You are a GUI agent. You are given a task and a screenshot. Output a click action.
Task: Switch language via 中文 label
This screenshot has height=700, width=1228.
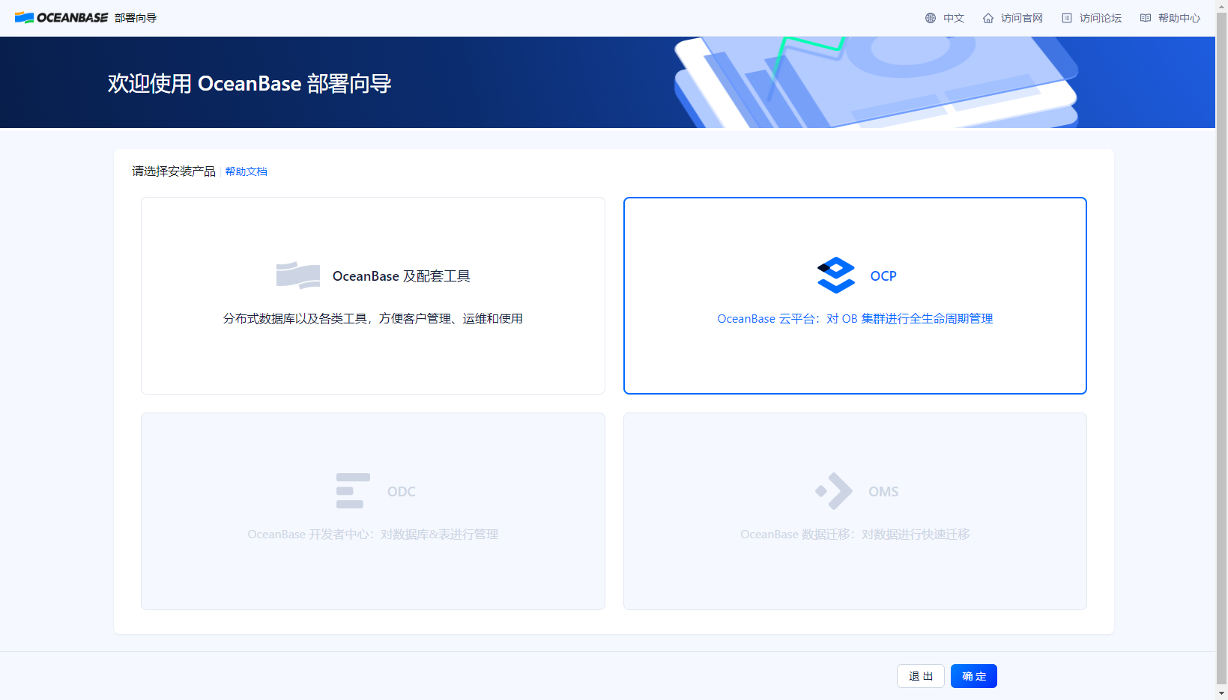[x=954, y=18]
